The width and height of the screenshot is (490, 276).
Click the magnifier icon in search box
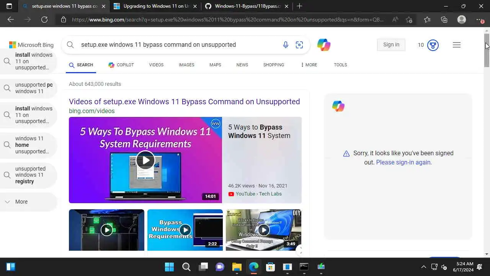click(x=70, y=45)
